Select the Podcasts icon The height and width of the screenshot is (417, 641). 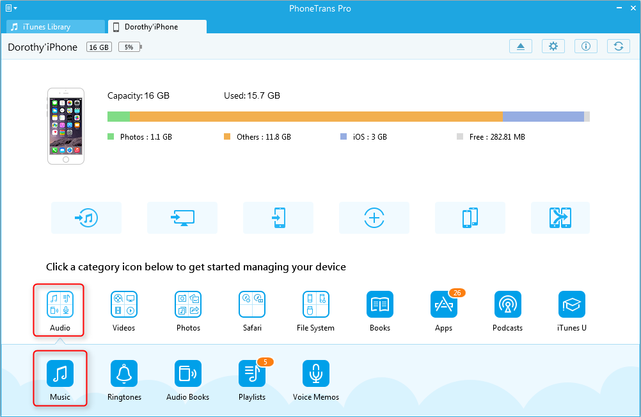pyautogui.click(x=508, y=304)
